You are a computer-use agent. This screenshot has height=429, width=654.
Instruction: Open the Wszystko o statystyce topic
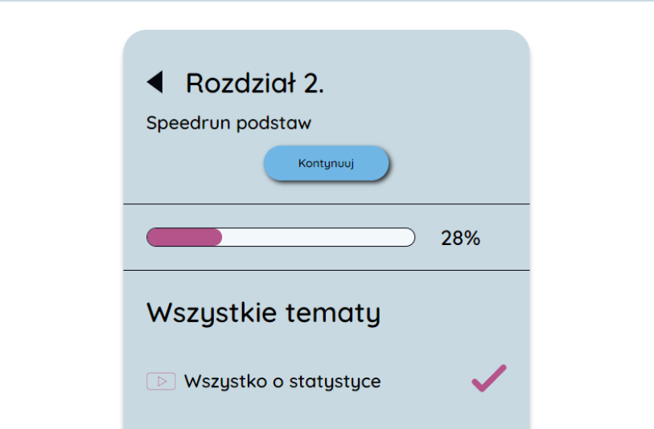click(282, 382)
